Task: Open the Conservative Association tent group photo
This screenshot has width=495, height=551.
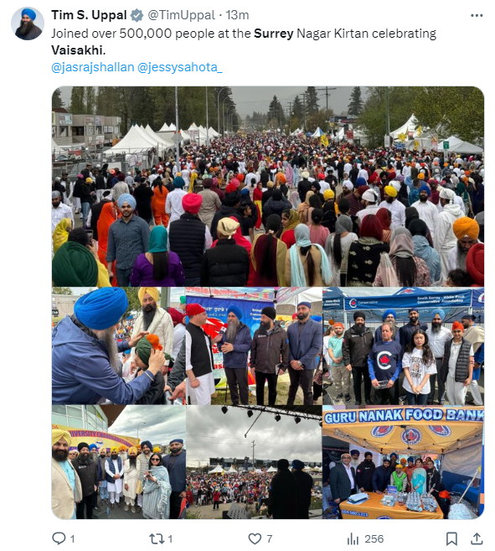Action: point(404,346)
